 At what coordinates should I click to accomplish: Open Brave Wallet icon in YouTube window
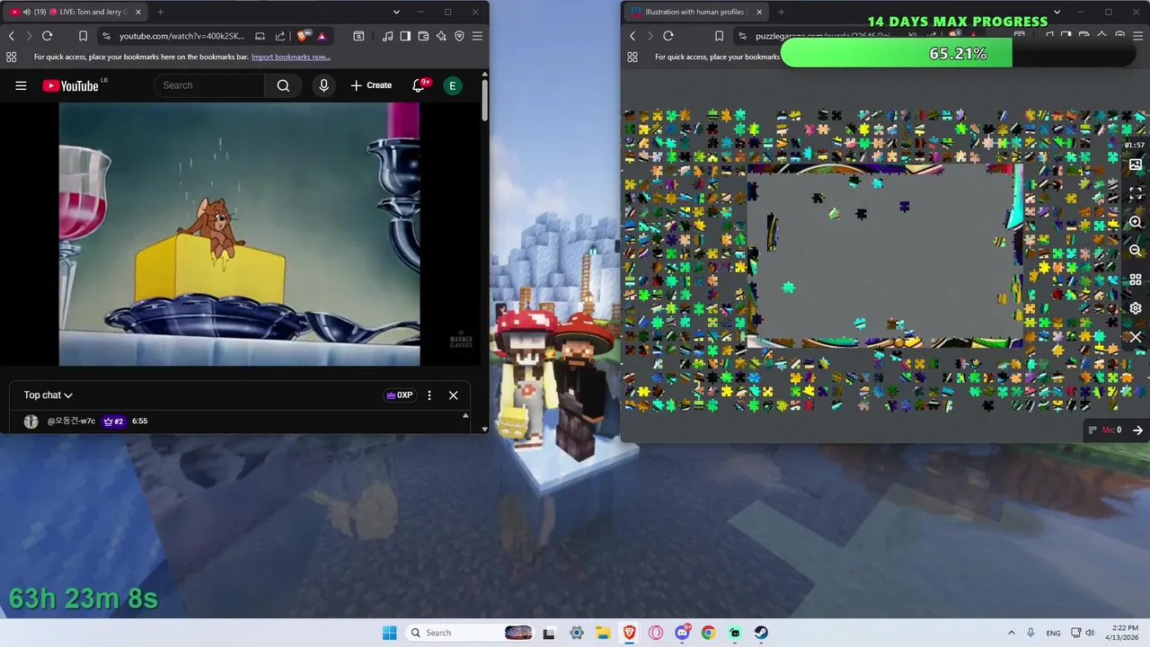(x=423, y=36)
